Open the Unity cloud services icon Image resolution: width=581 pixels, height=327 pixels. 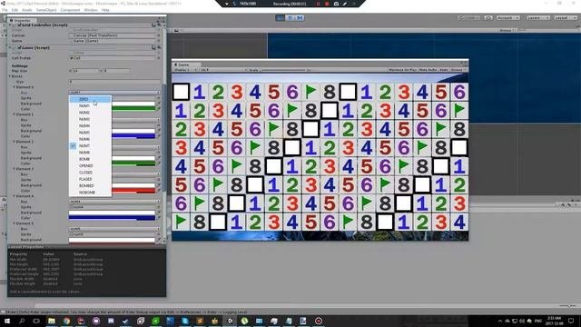[x=488, y=18]
